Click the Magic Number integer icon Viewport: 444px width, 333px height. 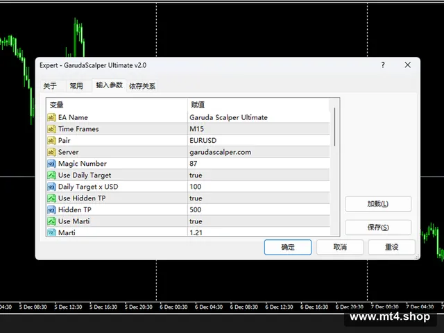tap(51, 164)
